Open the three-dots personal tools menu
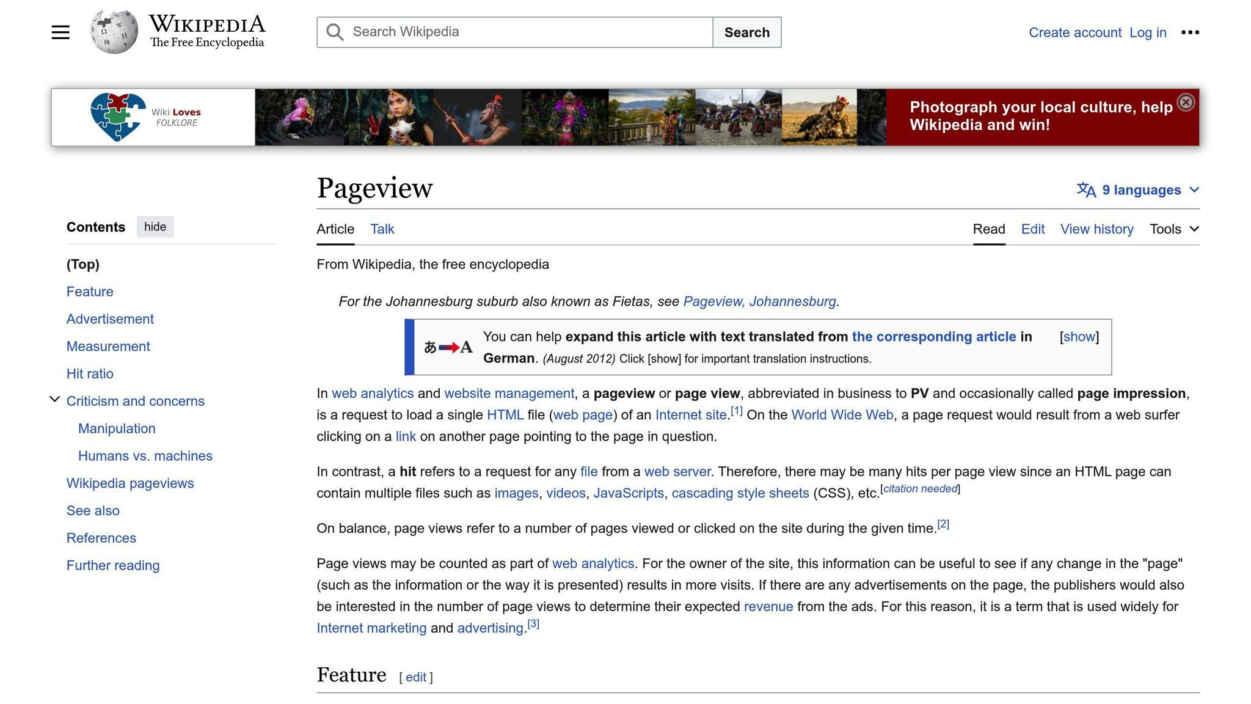1251x704 pixels. coord(1190,32)
